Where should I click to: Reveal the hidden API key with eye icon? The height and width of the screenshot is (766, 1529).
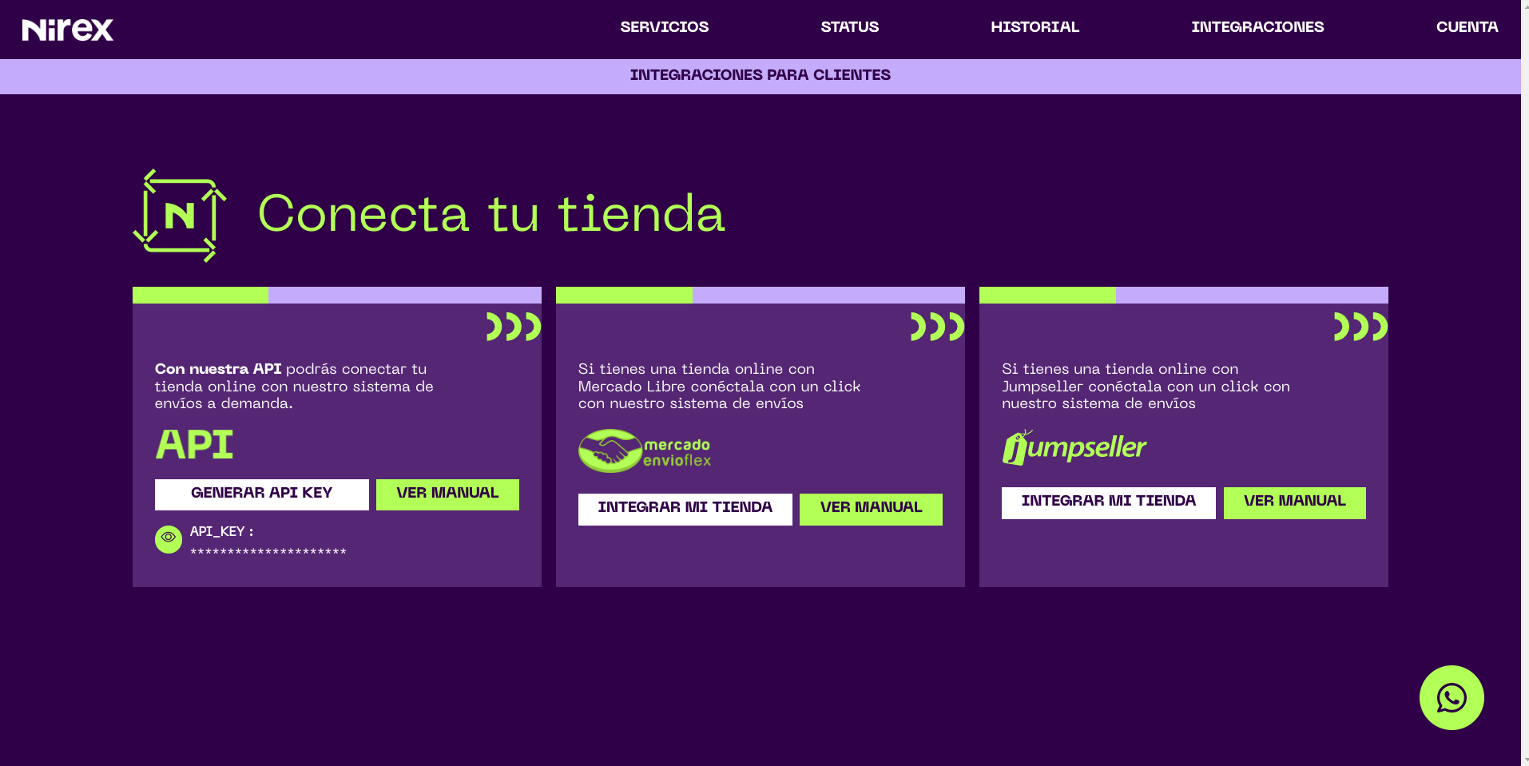169,539
